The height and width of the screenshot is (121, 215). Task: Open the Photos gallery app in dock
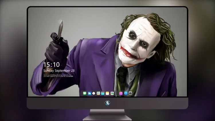pos(112,93)
